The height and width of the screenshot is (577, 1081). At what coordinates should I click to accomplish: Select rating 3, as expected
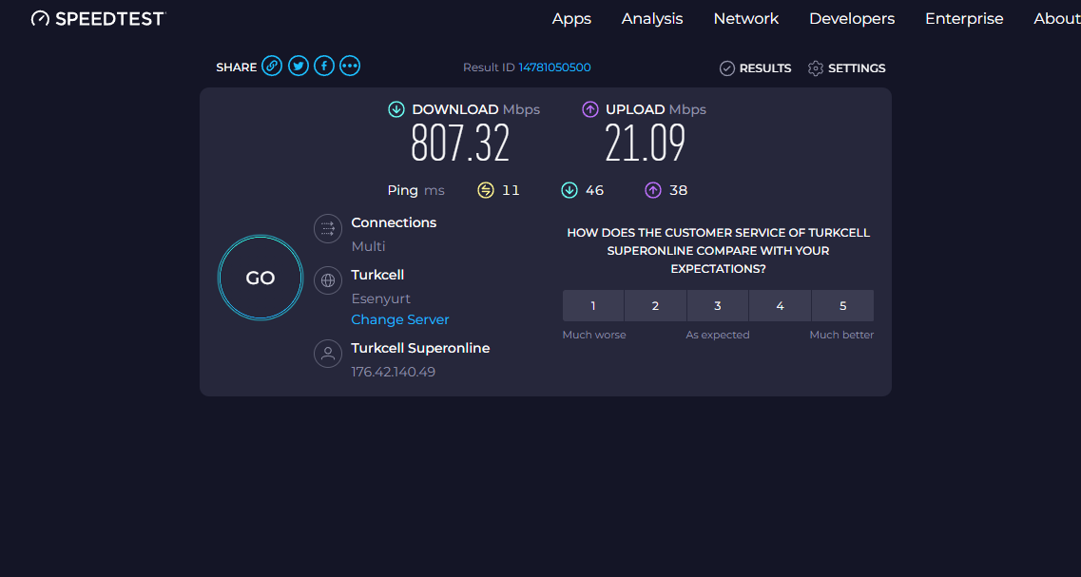(718, 306)
